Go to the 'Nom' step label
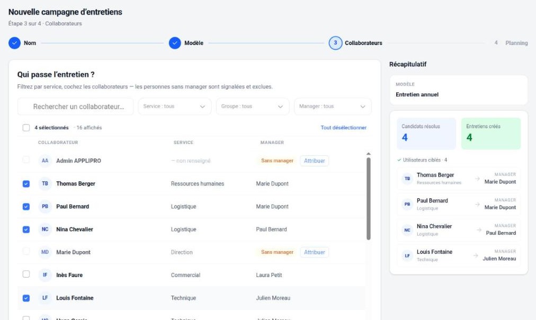This screenshot has height=320, width=536. [x=30, y=43]
